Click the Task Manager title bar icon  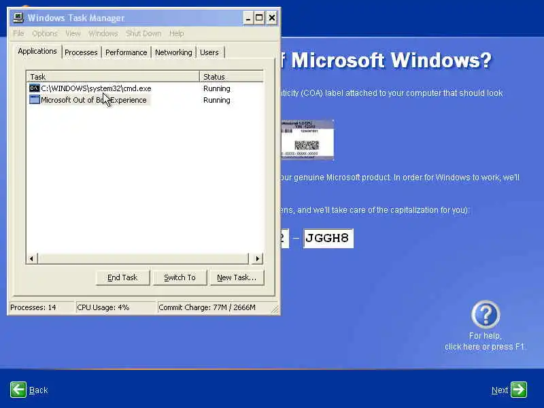18,18
